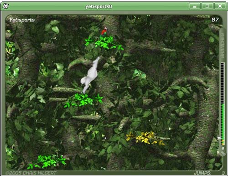Maximize the yetisports8 window
228x176 pixels.
[207, 6]
